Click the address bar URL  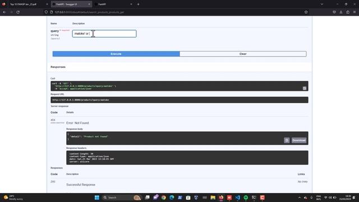pyautogui.click(x=89, y=12)
